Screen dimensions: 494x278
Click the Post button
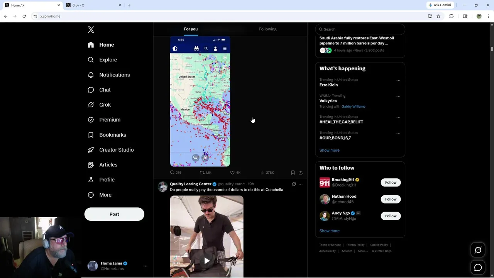pyautogui.click(x=114, y=214)
